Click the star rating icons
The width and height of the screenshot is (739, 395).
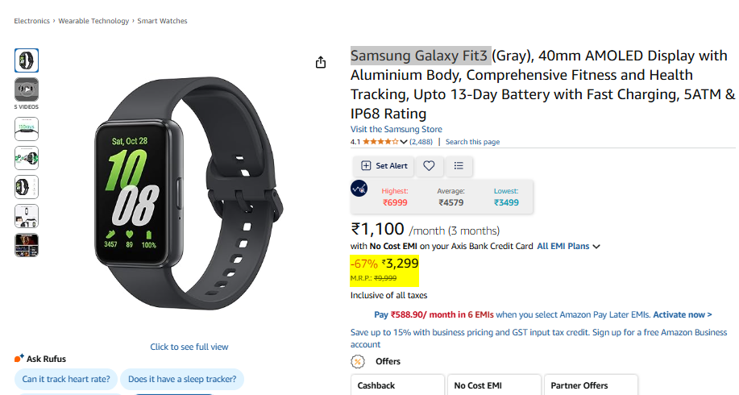(x=380, y=142)
